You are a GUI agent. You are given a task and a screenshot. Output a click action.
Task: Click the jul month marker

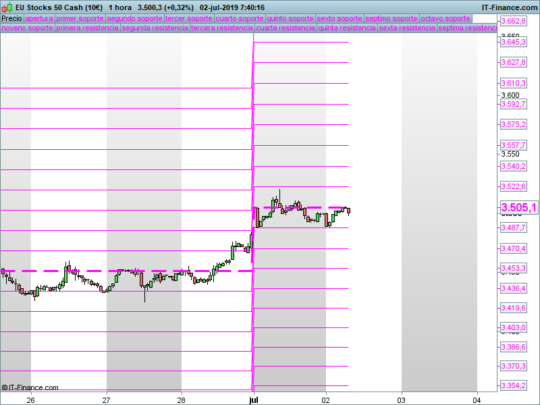coord(254,400)
